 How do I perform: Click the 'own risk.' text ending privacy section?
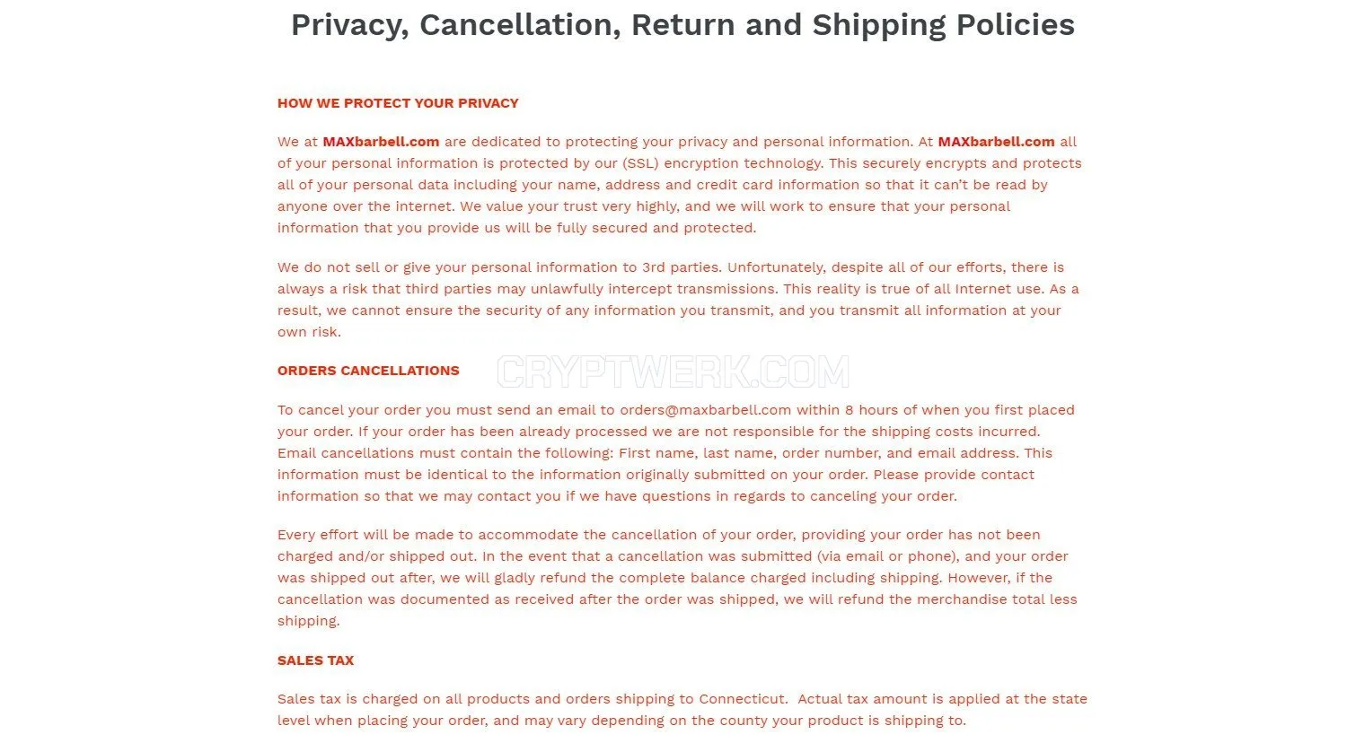[309, 332]
